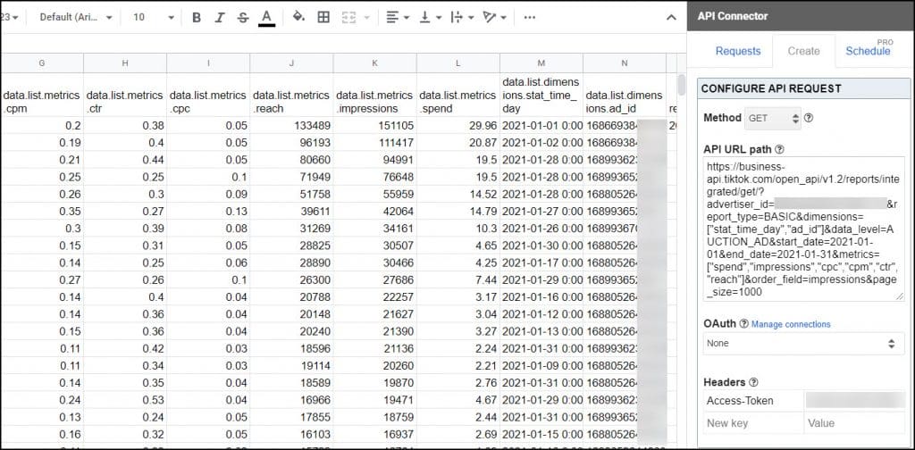
Task: Switch to the Requests tab
Action: (738, 51)
